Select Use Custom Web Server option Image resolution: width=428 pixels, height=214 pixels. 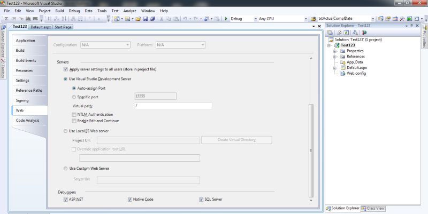pyautogui.click(x=65, y=169)
